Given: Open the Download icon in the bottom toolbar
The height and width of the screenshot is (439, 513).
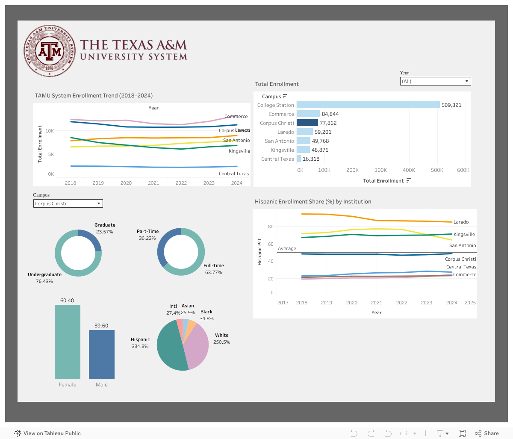Looking at the screenshot, I should [441, 433].
